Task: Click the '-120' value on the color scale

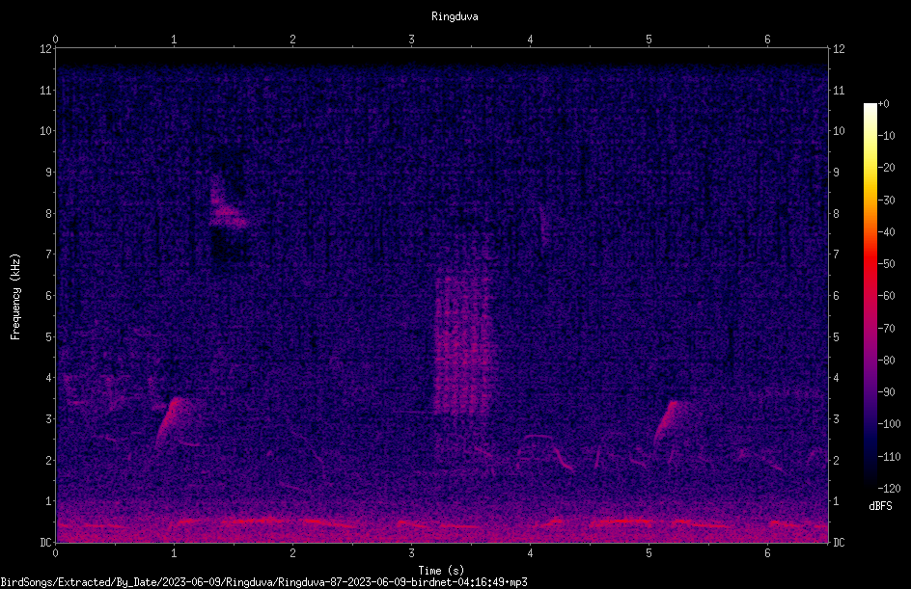Action: [890, 489]
